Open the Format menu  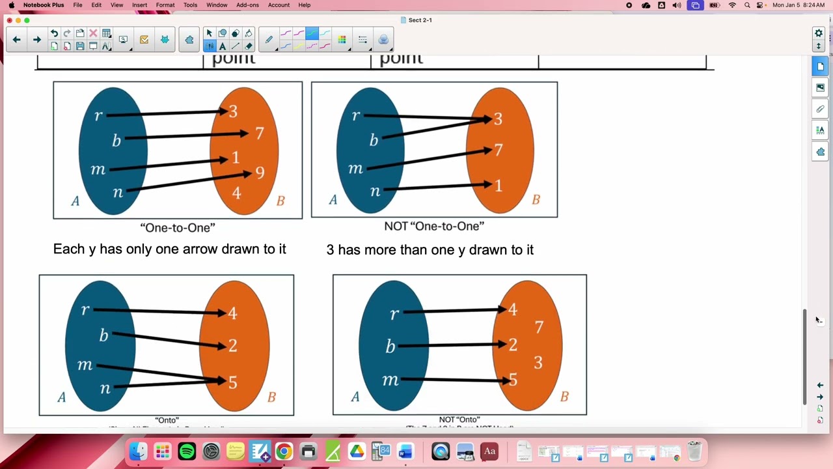[x=165, y=5]
